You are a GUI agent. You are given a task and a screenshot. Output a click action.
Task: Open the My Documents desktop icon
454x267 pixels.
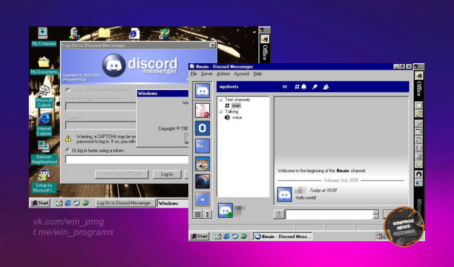pyautogui.click(x=44, y=66)
